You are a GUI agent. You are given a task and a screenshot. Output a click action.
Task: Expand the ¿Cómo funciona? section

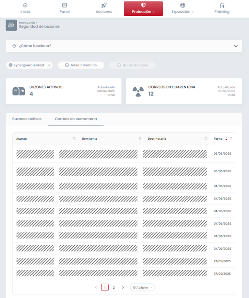pos(236,46)
